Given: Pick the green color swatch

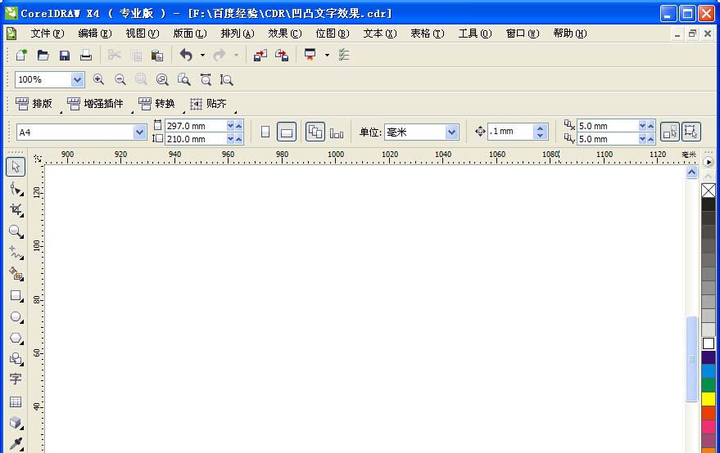Looking at the screenshot, I should tap(709, 385).
